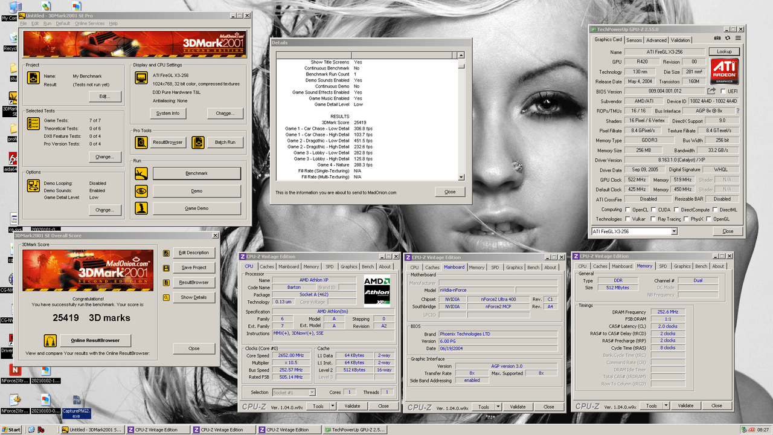Click the Edit Description icon in Overall Score
This screenshot has width=773, height=435.
166,253
